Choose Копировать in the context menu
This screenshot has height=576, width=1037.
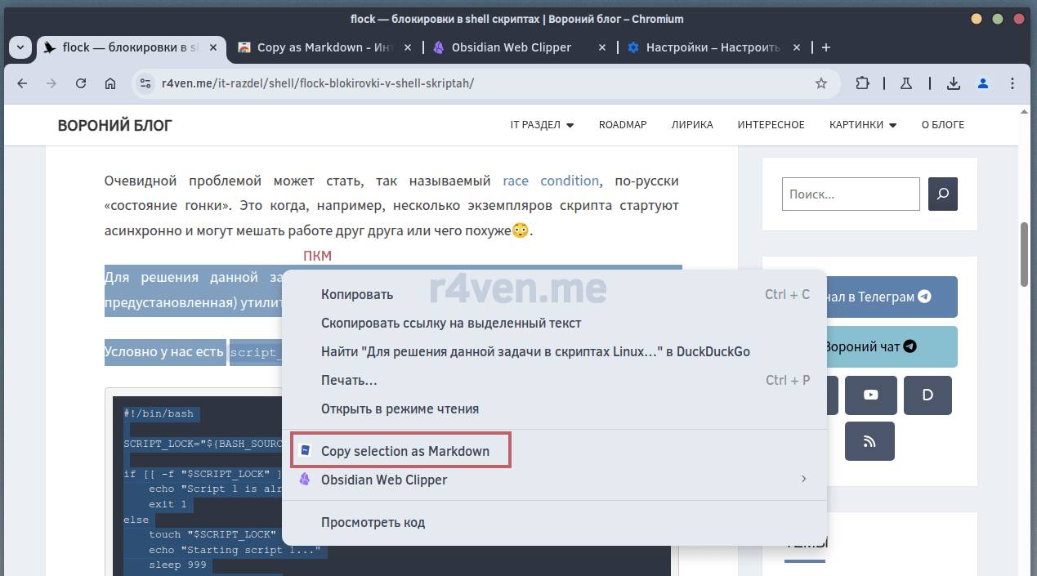click(x=357, y=294)
